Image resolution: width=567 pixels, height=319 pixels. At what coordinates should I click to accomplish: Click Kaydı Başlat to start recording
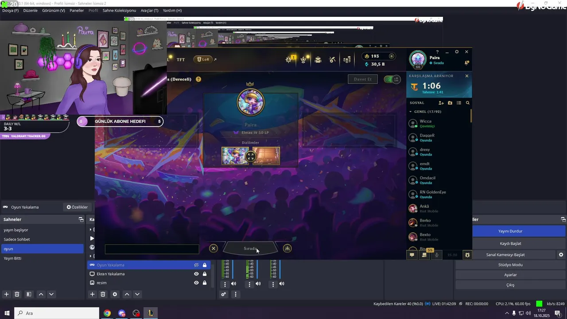pyautogui.click(x=510, y=243)
